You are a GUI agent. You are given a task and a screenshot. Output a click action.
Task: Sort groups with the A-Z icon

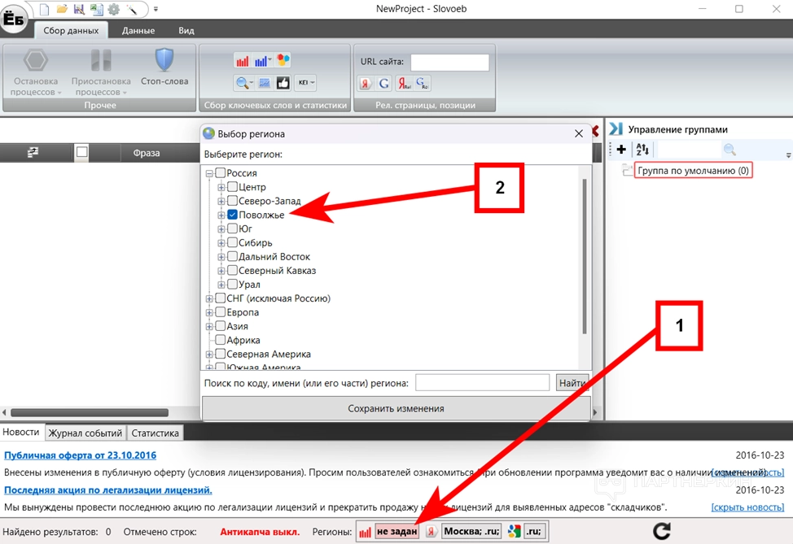tap(642, 150)
